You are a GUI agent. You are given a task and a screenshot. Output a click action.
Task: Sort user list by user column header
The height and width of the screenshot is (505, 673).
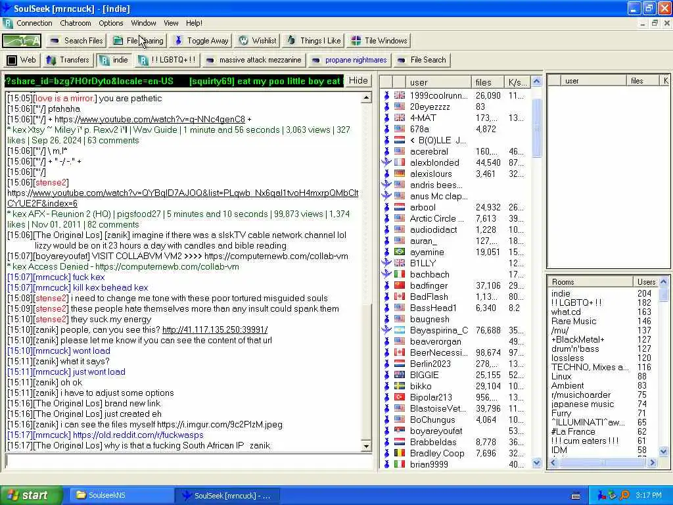click(x=438, y=82)
